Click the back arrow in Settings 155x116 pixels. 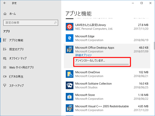[5, 3]
